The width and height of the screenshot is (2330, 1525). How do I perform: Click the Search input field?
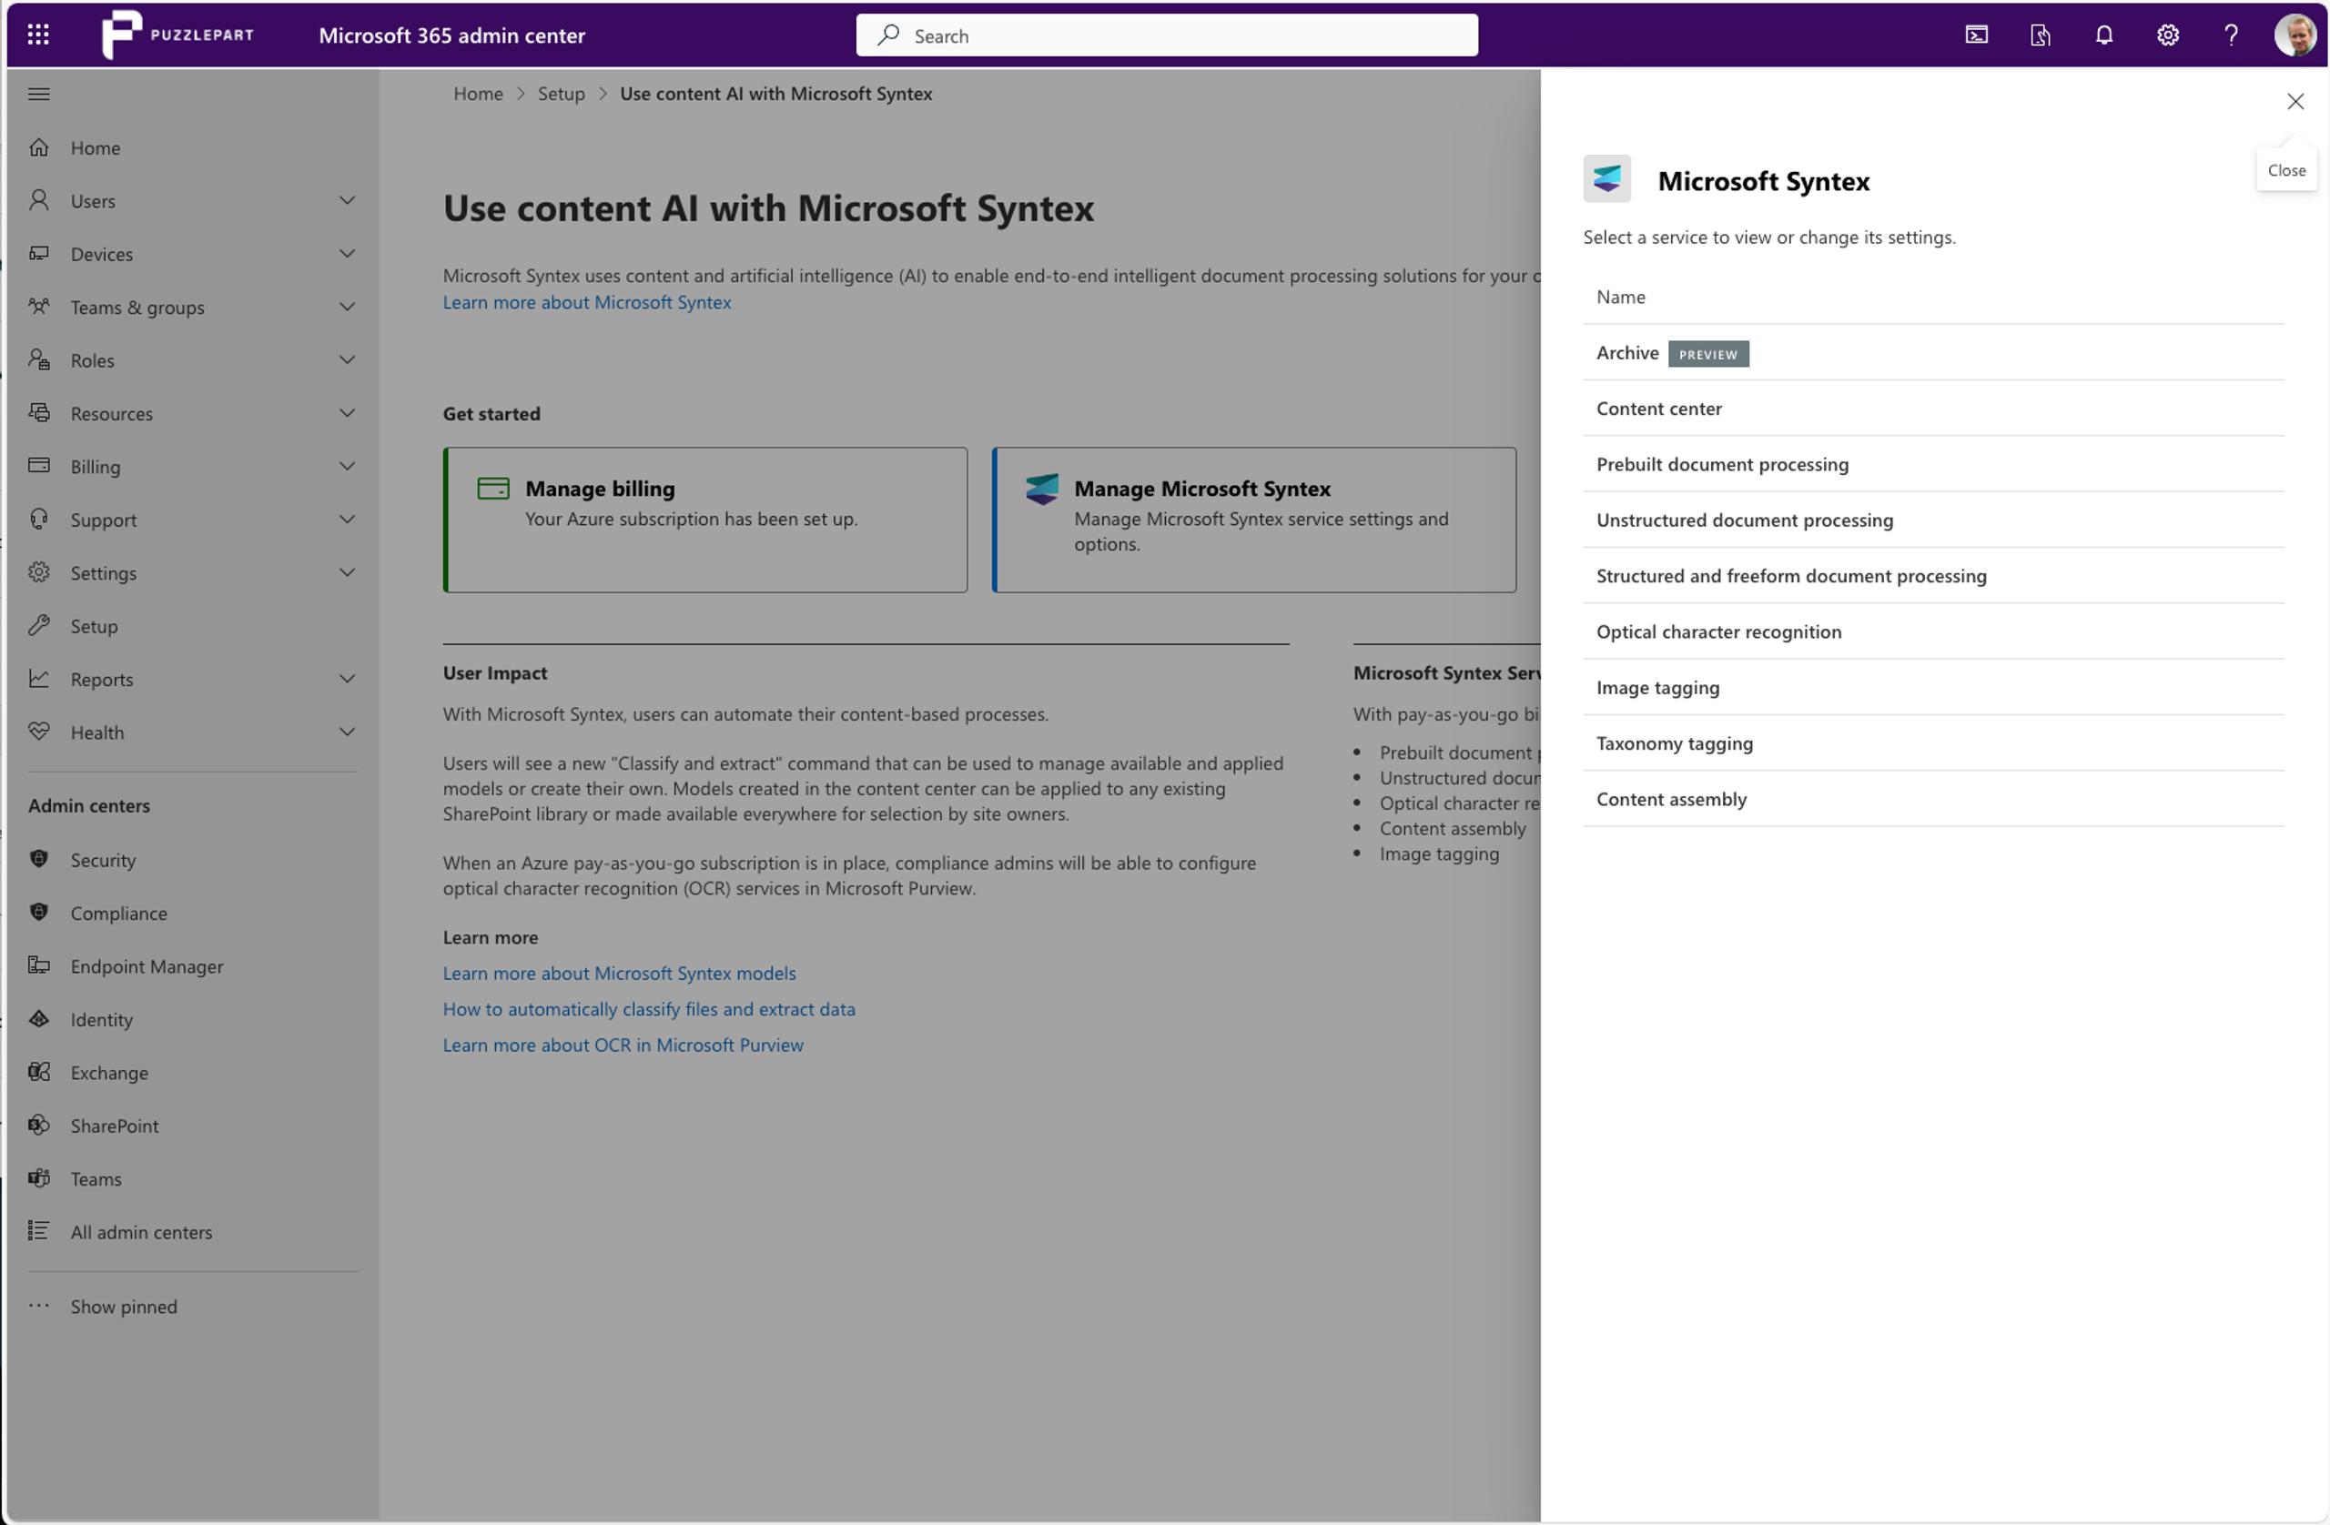(1165, 35)
